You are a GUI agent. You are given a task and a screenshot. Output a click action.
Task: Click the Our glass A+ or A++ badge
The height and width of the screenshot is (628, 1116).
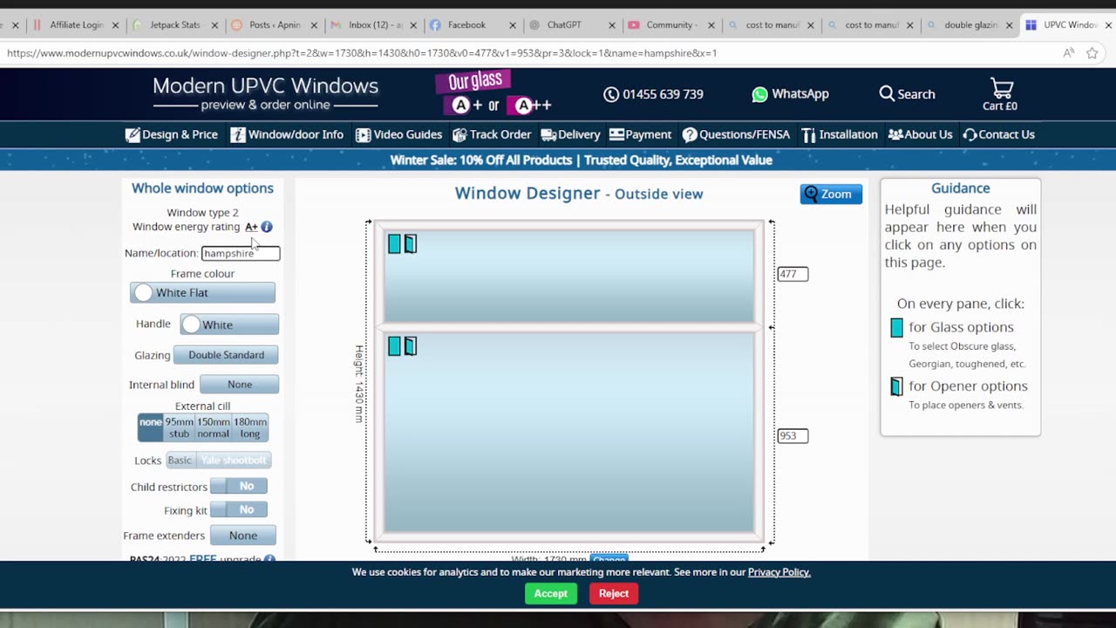click(x=493, y=93)
